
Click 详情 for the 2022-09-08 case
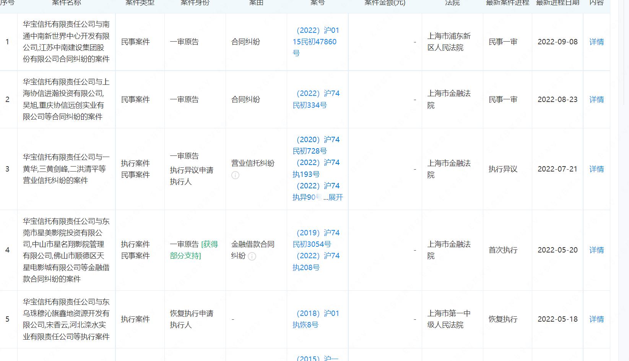(x=596, y=42)
